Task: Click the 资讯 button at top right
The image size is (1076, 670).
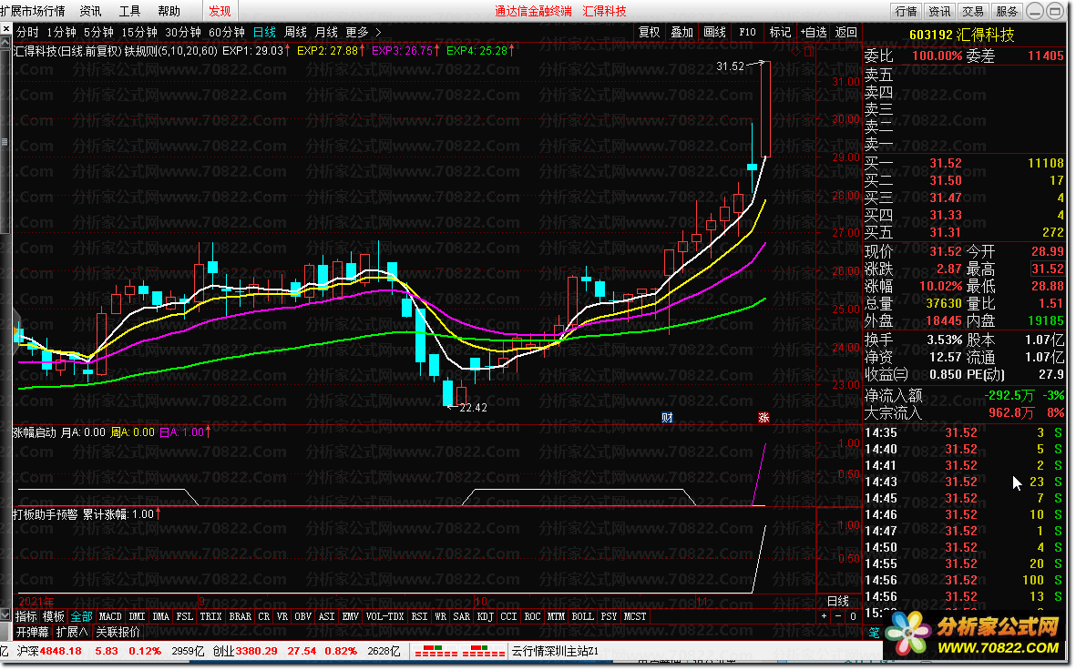Action: tap(939, 11)
